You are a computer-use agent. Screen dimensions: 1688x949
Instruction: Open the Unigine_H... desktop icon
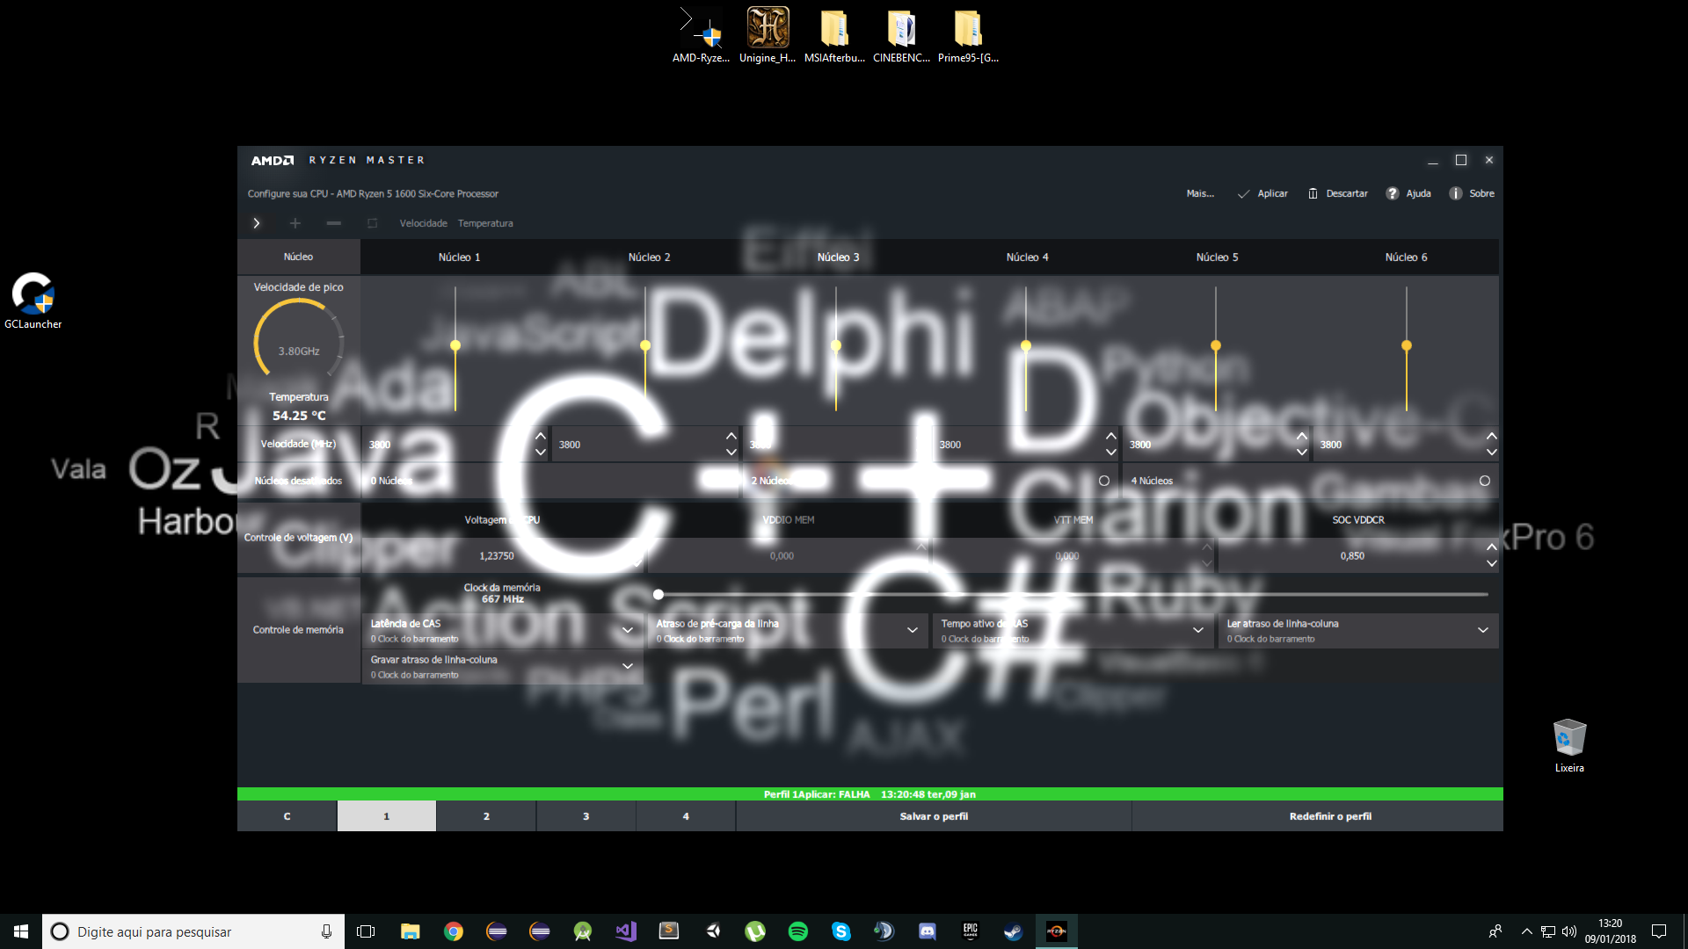pyautogui.click(x=768, y=36)
